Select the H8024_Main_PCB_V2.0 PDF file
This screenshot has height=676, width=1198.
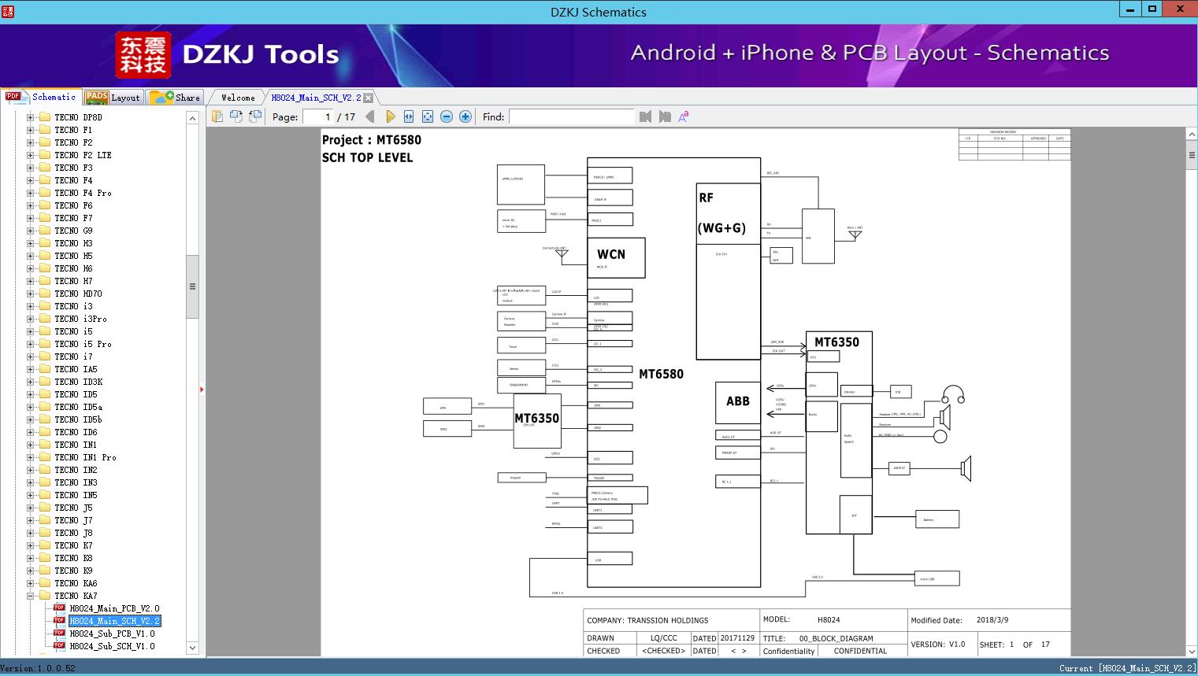point(114,608)
